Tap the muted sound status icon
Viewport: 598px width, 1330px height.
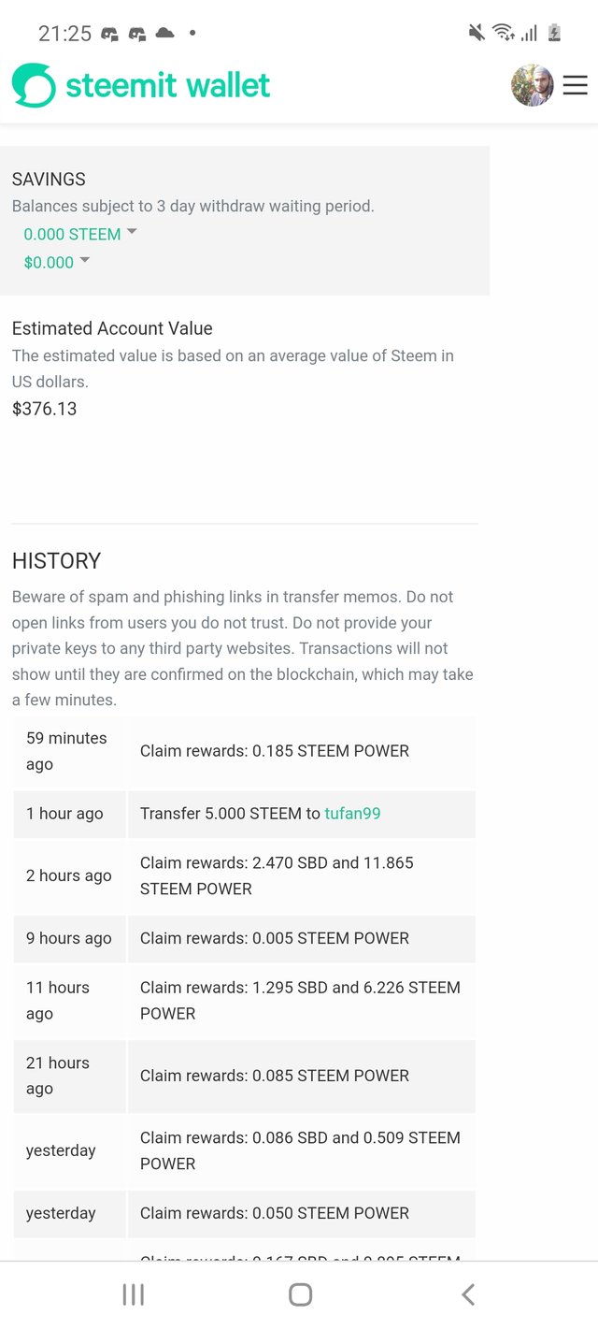coord(477,33)
